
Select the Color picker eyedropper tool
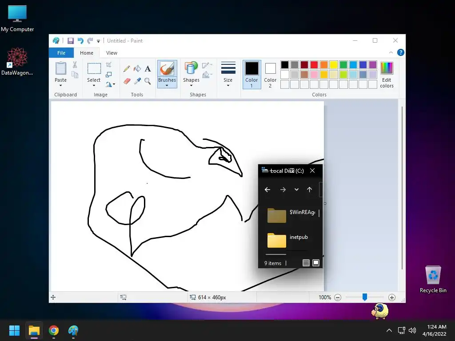pyautogui.click(x=137, y=81)
